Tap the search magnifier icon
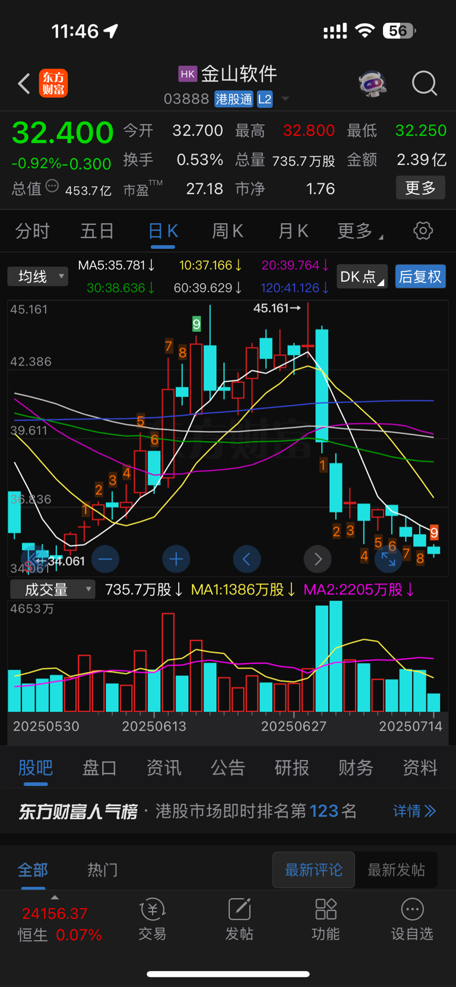Screen dimensions: 456x987 click(425, 84)
